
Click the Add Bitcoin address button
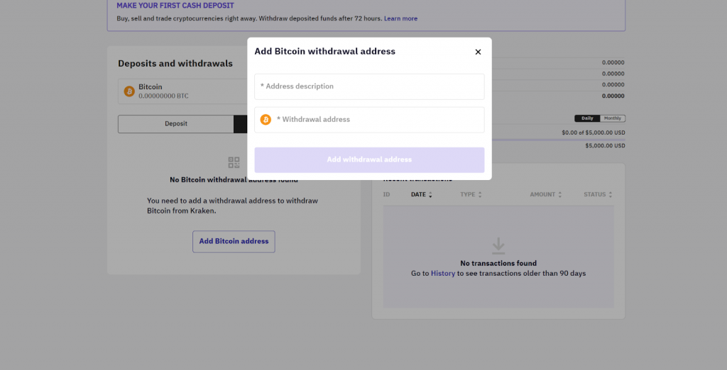[x=234, y=241]
